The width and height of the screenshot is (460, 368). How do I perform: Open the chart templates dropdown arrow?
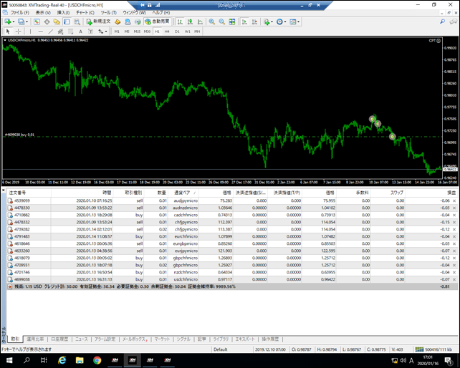click(298, 21)
